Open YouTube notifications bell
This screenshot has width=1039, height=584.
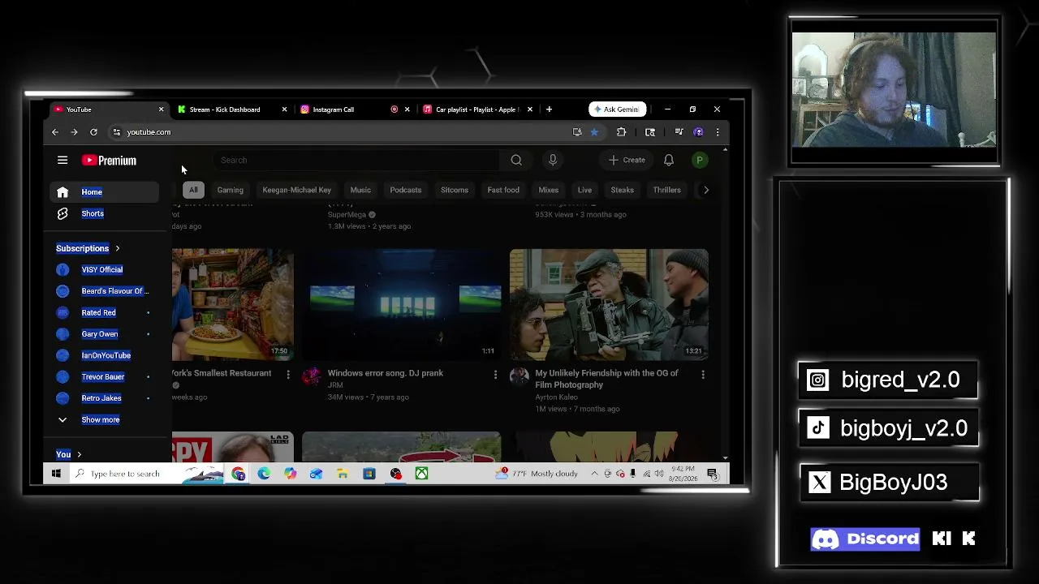pos(669,160)
